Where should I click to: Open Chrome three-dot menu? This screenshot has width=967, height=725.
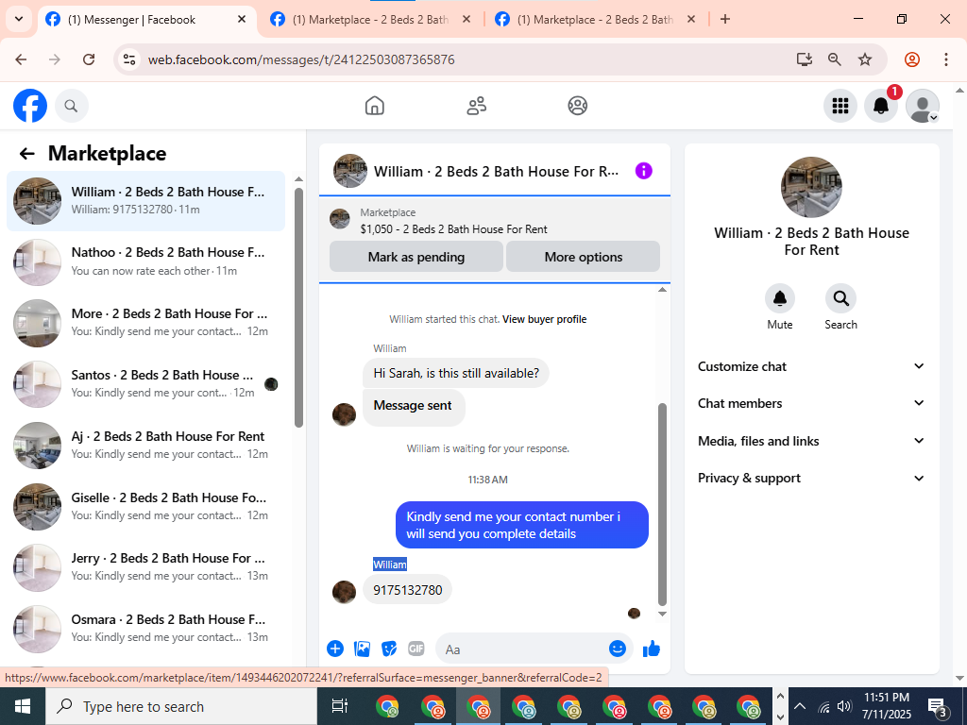coord(945,59)
